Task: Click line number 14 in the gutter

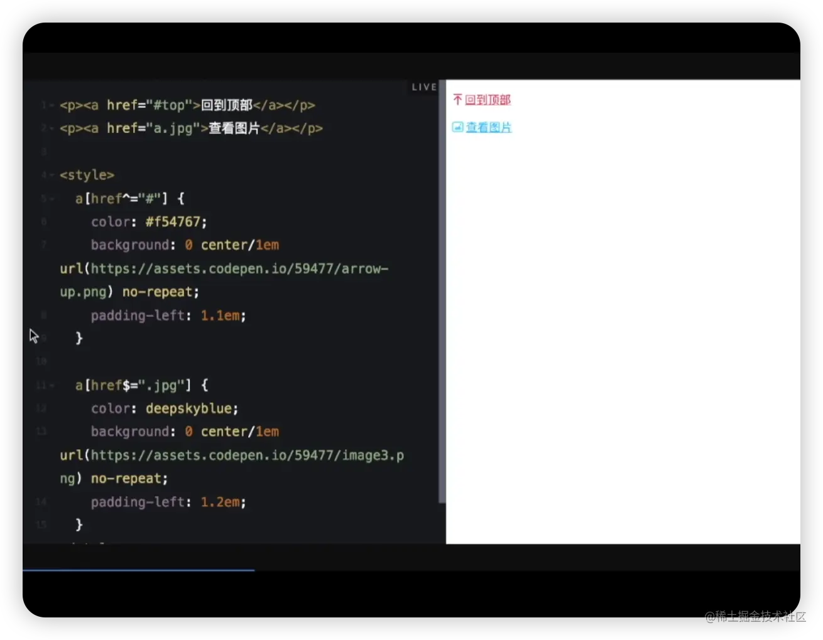Action: (41, 502)
